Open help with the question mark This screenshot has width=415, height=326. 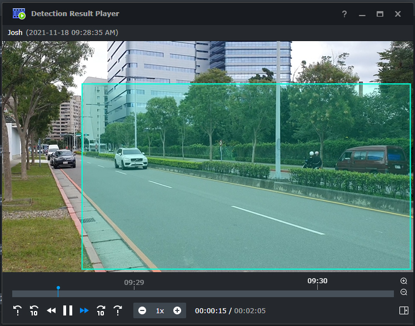coord(344,14)
